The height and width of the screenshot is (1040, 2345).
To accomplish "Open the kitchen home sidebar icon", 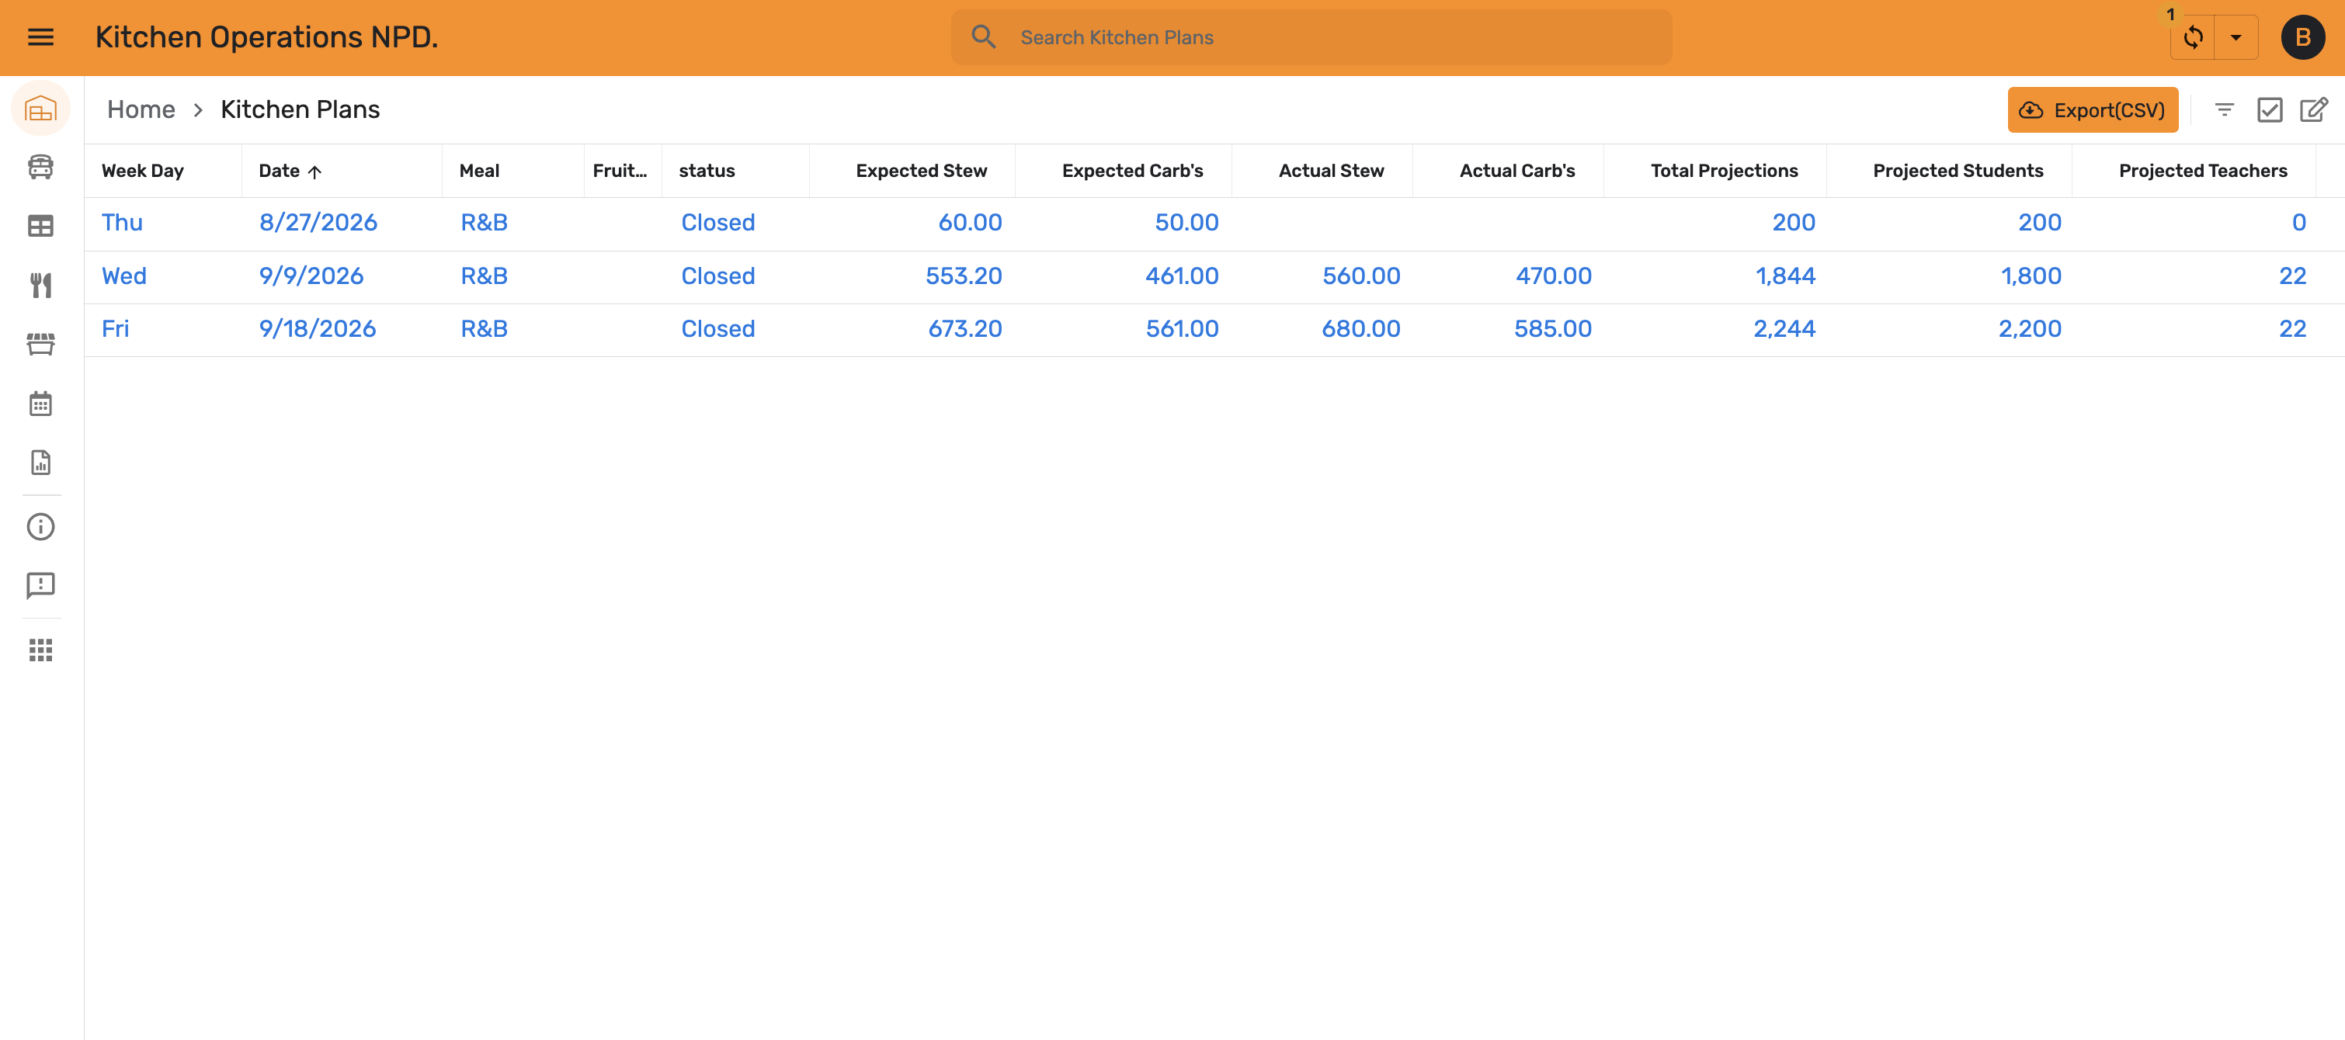I will (x=41, y=109).
